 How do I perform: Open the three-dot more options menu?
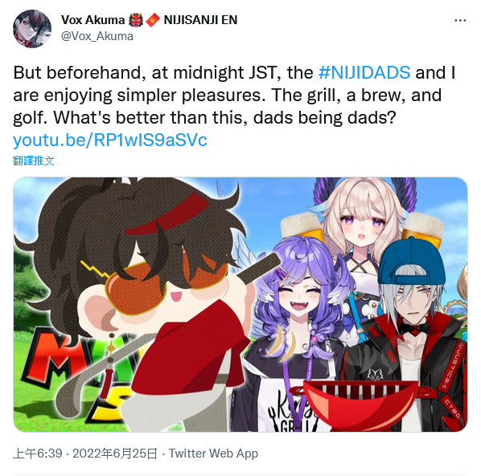coord(460,21)
